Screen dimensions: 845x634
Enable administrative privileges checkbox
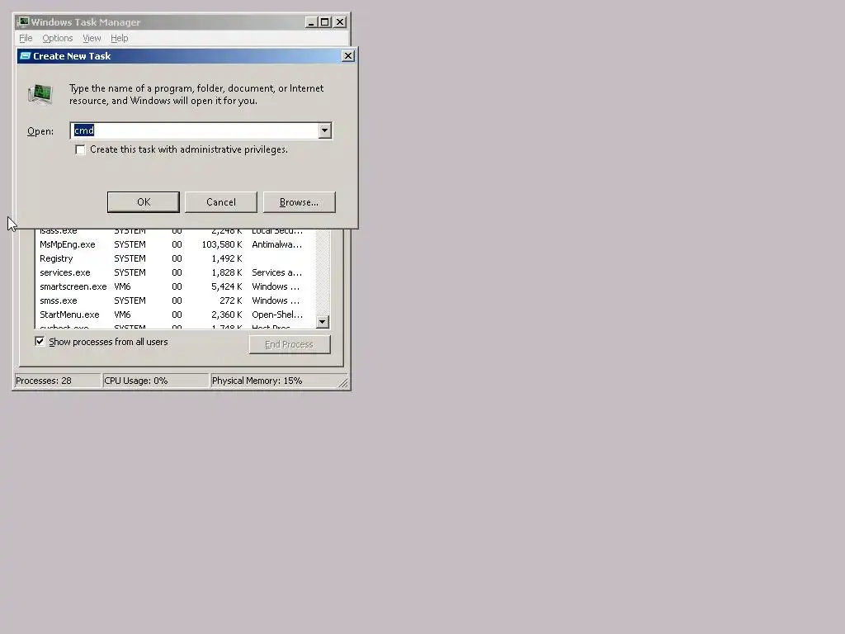click(80, 150)
